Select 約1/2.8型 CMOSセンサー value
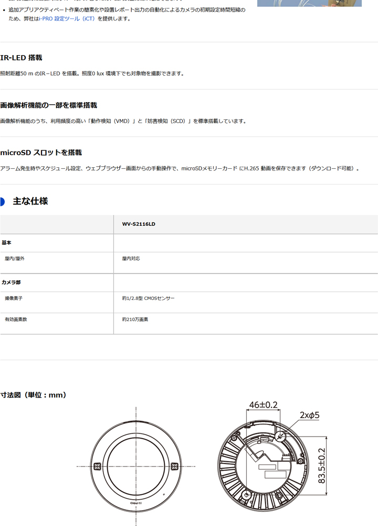This screenshot has width=378, height=526. (149, 298)
